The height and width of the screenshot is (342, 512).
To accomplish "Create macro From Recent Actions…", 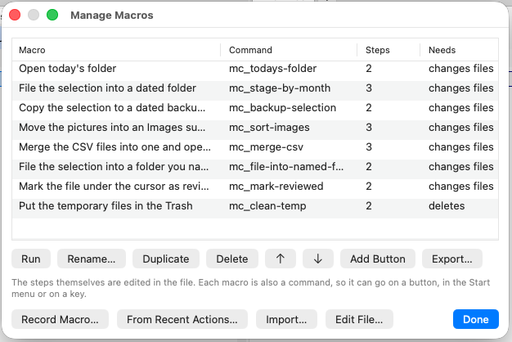I will [x=182, y=319].
